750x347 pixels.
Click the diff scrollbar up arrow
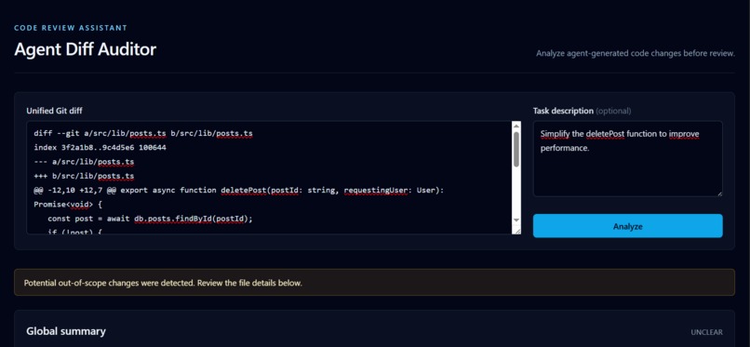click(x=516, y=127)
